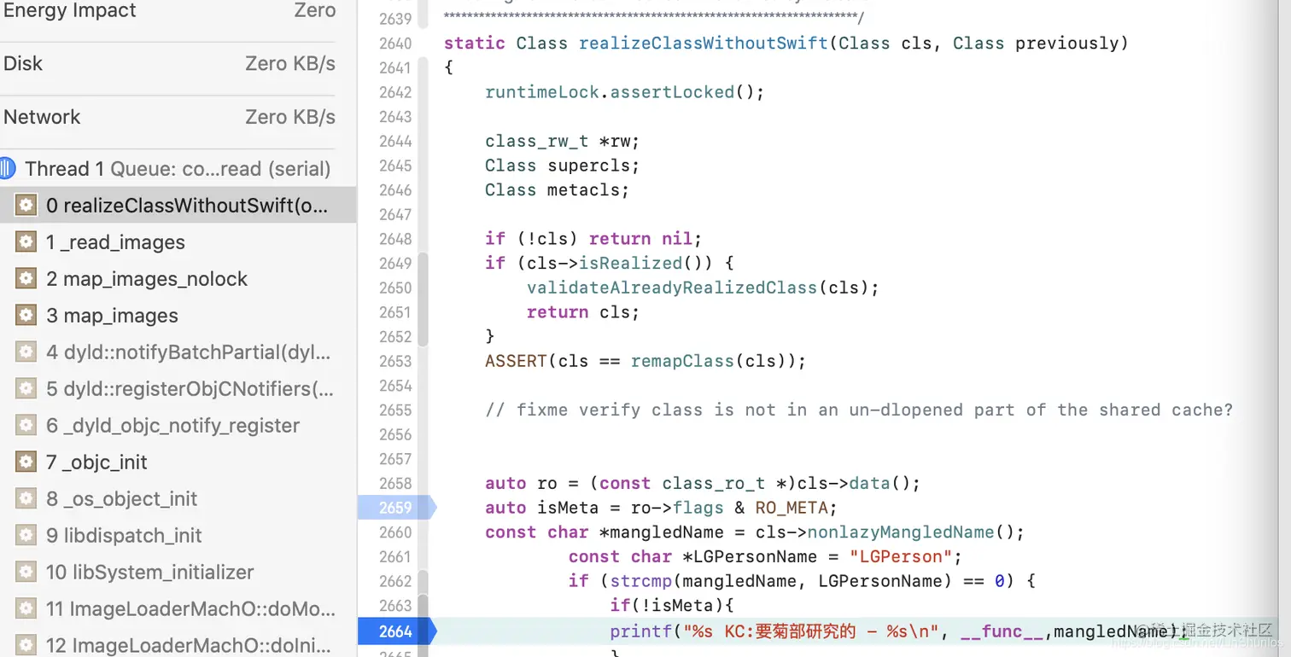Click the gear icon beside _dyld_objc_notify_register
This screenshot has width=1291, height=657.
click(x=26, y=425)
